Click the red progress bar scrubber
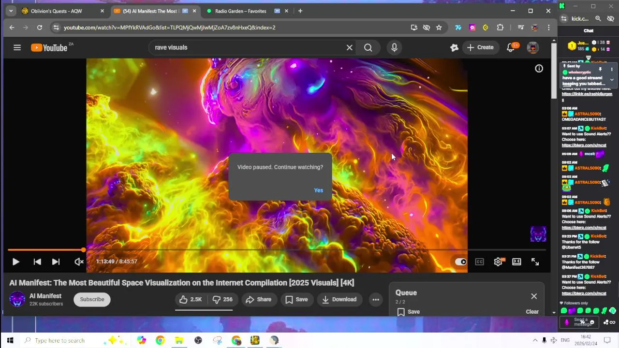Image resolution: width=619 pixels, height=348 pixels. [83, 250]
